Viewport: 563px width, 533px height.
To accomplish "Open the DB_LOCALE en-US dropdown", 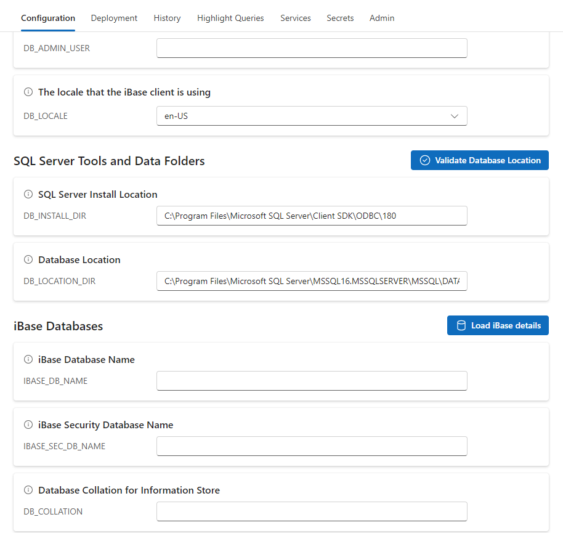I will point(312,116).
